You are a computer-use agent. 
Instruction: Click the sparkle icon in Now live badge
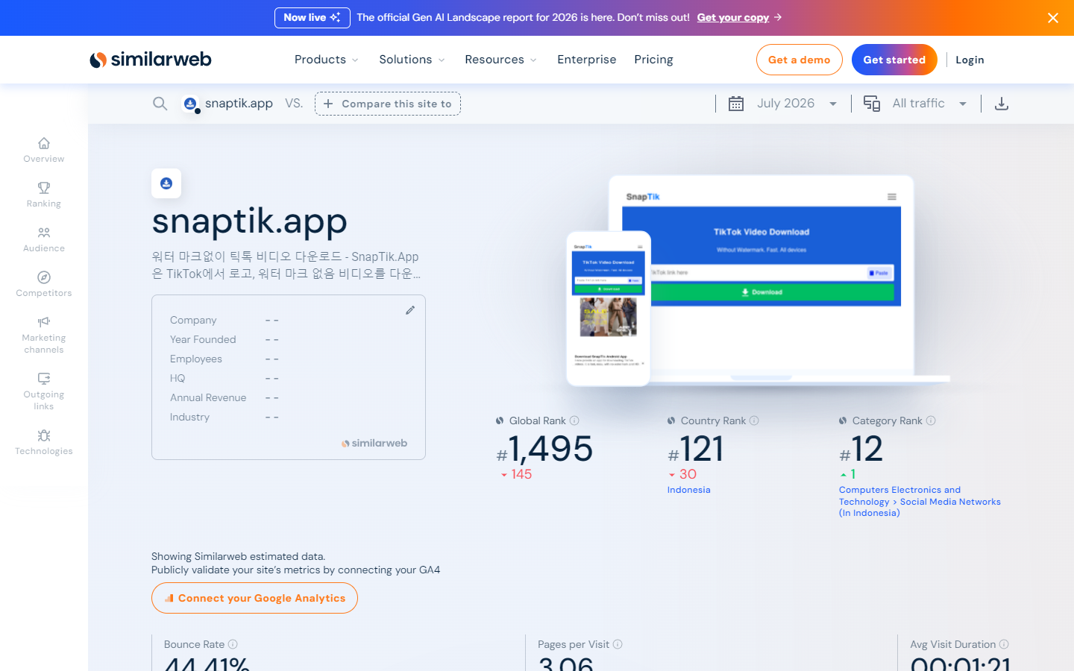336,17
